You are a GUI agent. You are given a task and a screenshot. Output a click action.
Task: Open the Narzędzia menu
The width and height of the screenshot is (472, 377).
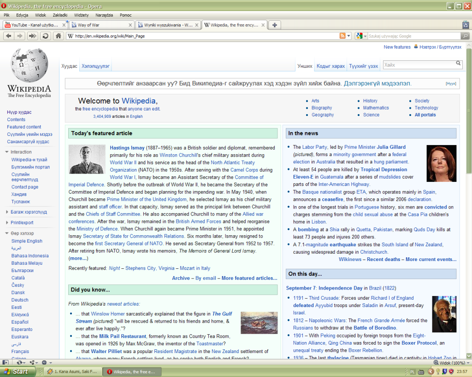coord(104,15)
